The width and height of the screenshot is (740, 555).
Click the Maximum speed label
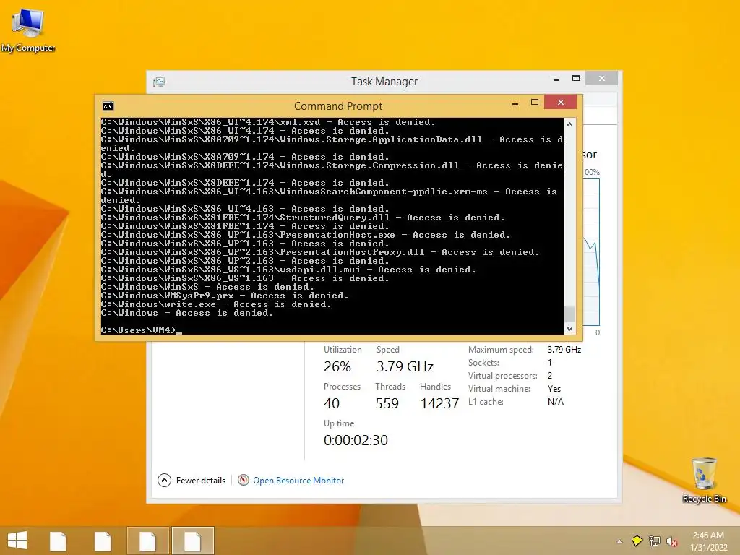(x=501, y=350)
